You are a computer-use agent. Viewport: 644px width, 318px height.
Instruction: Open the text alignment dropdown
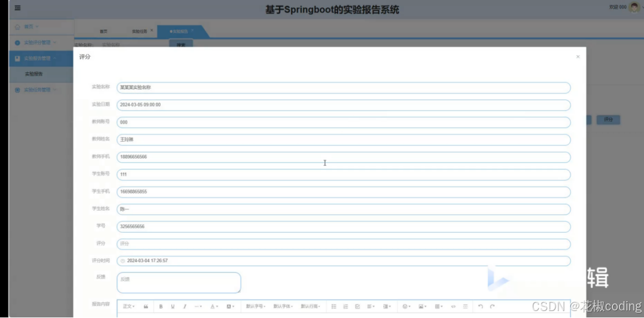(371, 306)
